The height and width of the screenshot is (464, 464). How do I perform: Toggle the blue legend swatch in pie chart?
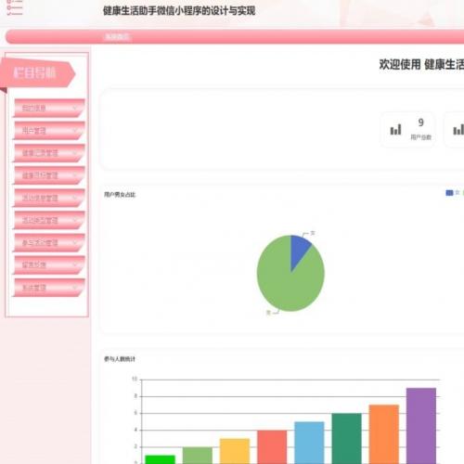click(x=449, y=193)
